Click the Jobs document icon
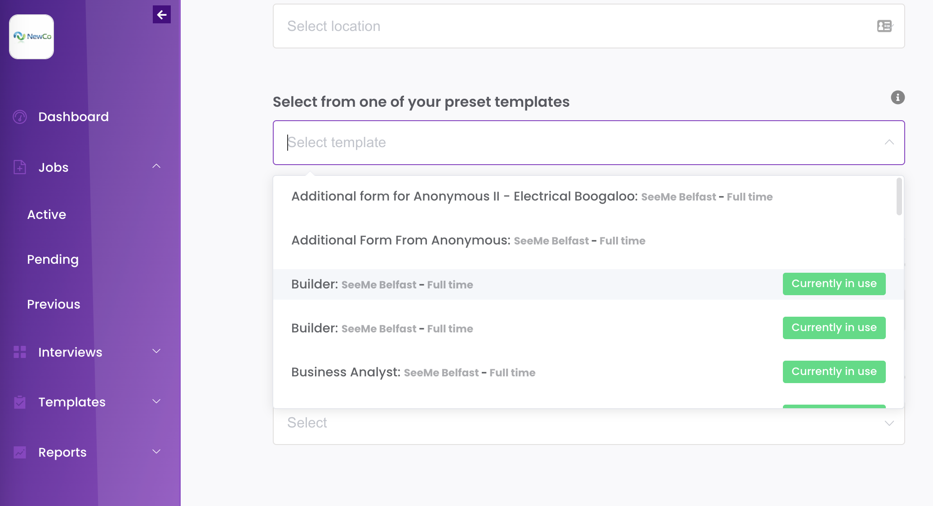 tap(20, 167)
